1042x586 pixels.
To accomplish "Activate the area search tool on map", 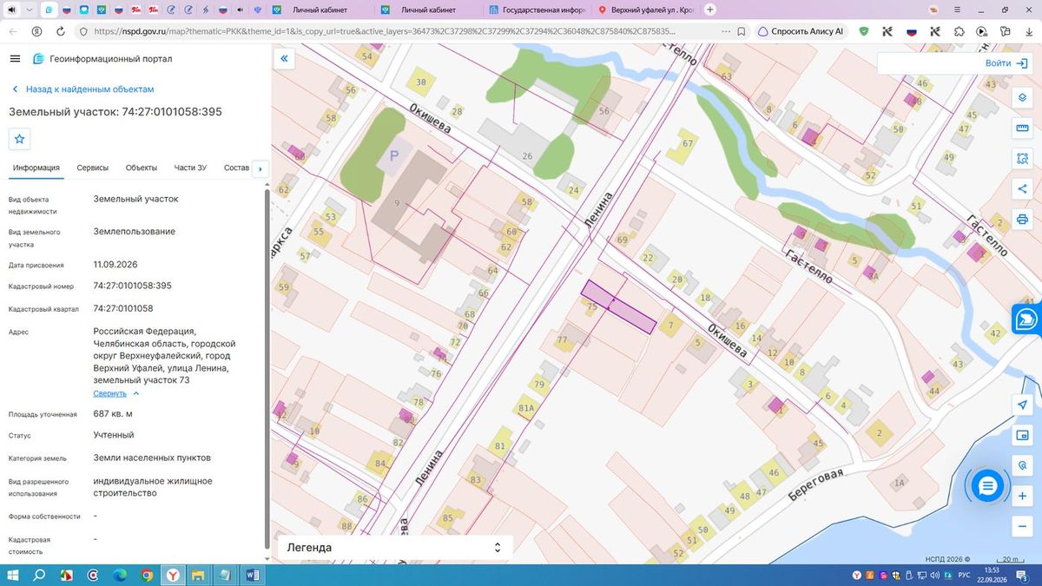I will (x=1022, y=158).
